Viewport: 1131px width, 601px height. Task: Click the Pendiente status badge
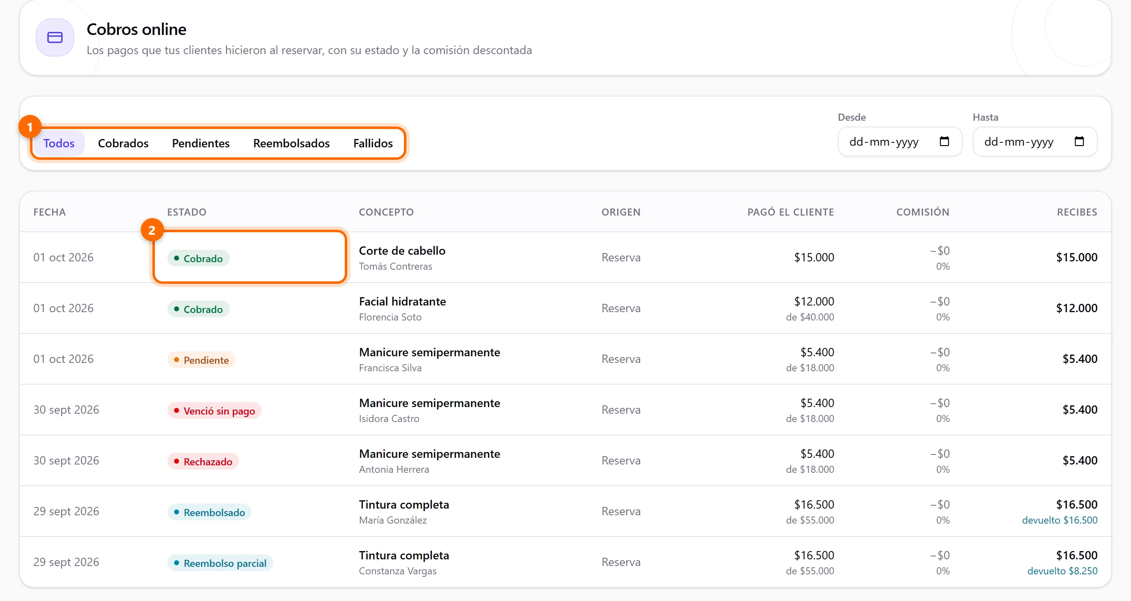[x=202, y=360]
